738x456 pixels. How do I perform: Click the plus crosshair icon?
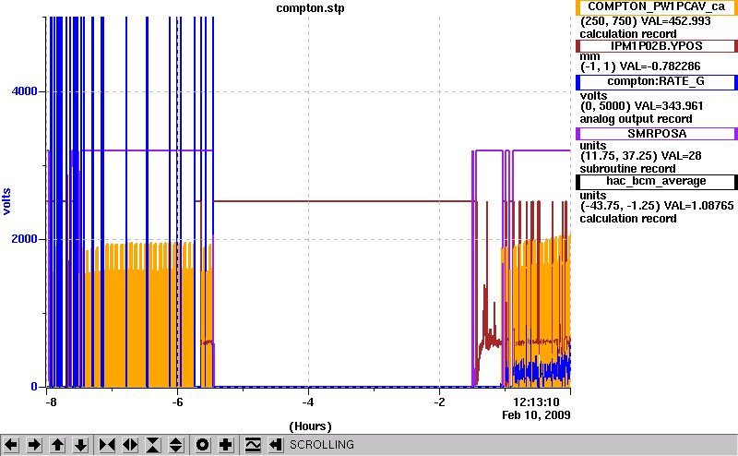(x=226, y=445)
